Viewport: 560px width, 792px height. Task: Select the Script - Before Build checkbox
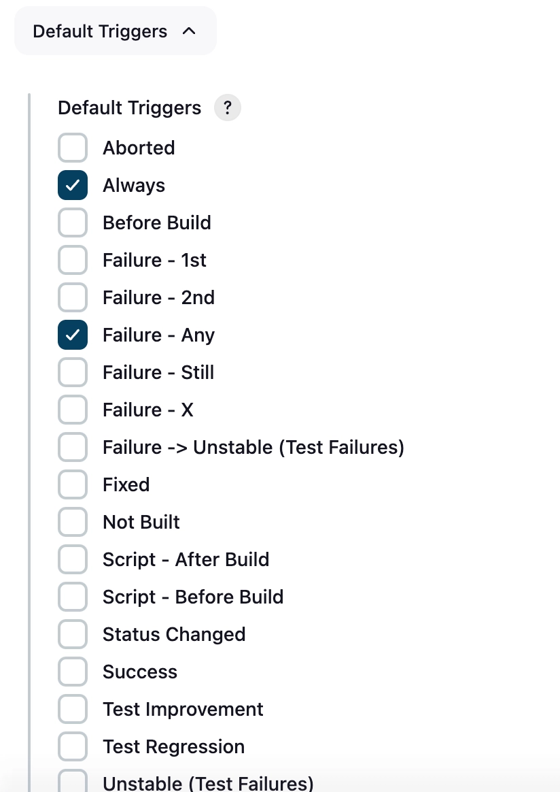pos(73,597)
